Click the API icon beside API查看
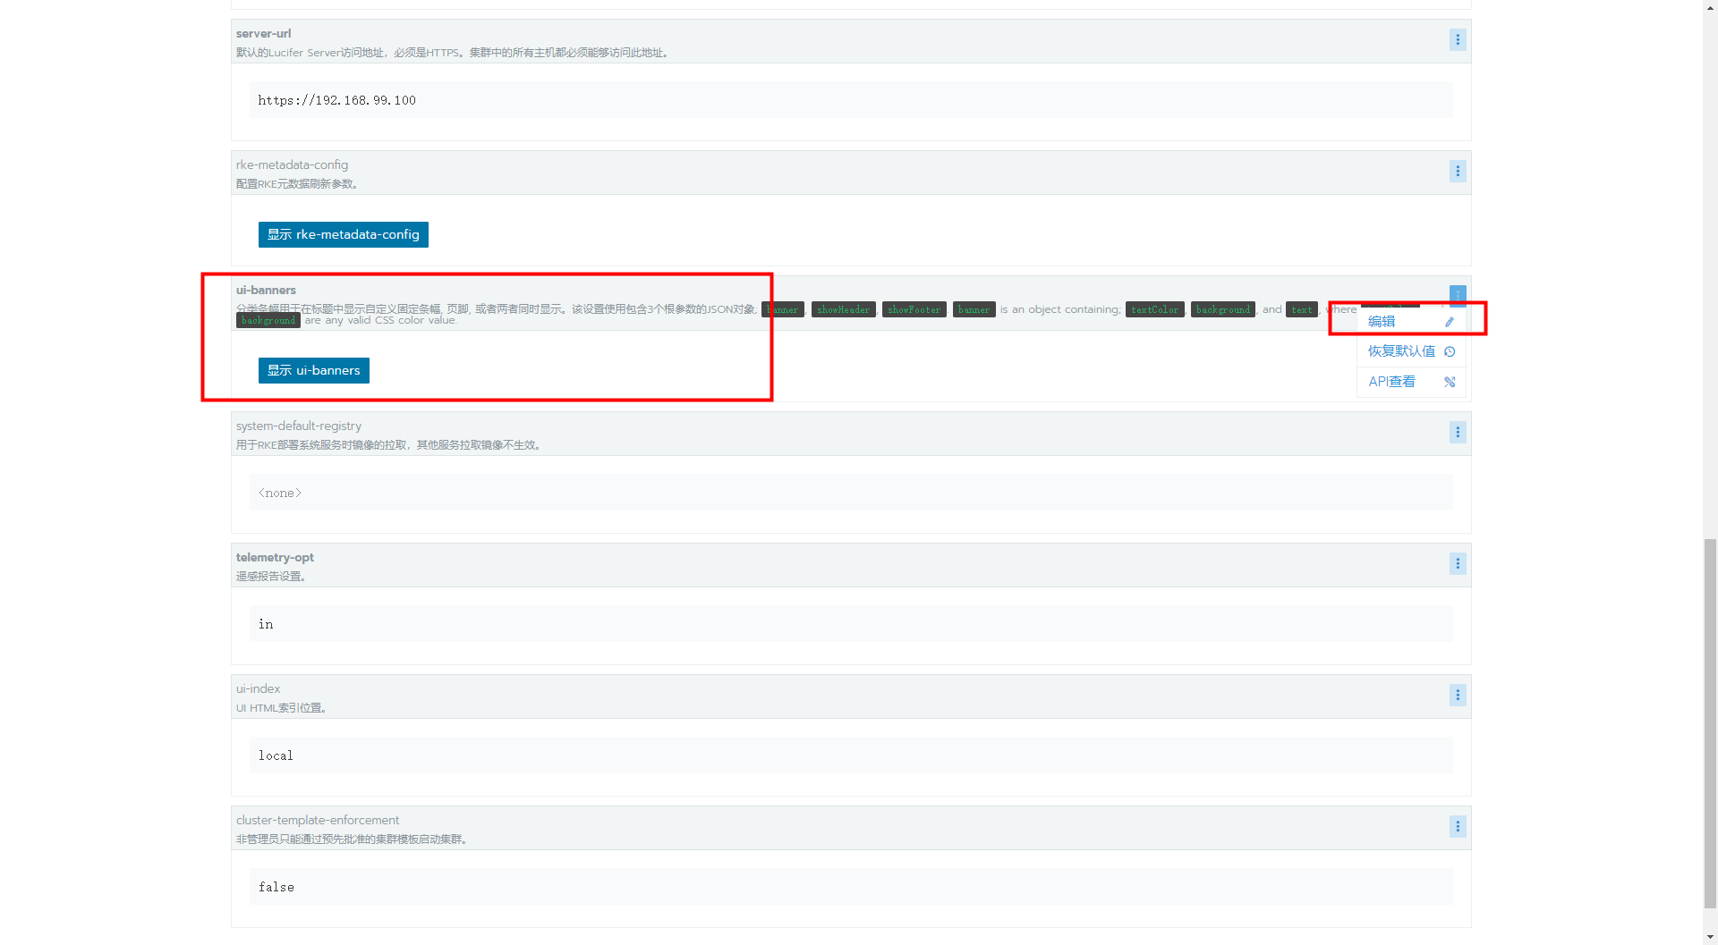Screen dimensions: 1718x945 click(x=1450, y=382)
